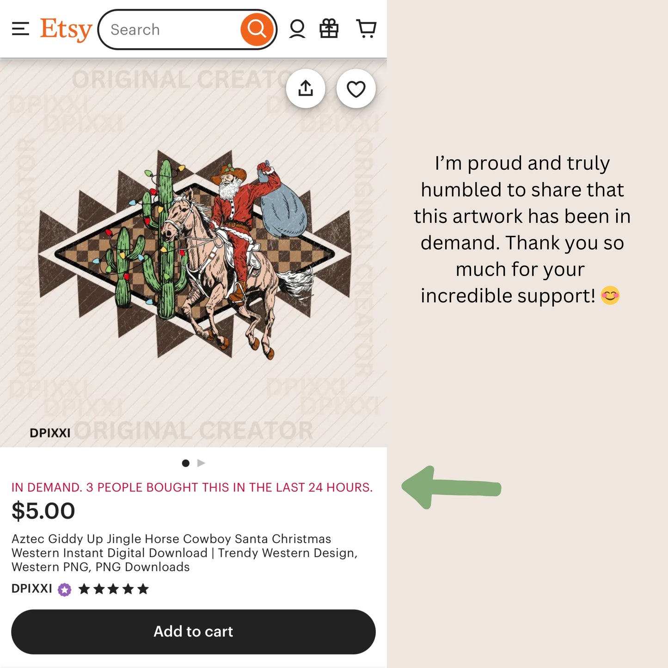Open the account profile icon

click(297, 29)
